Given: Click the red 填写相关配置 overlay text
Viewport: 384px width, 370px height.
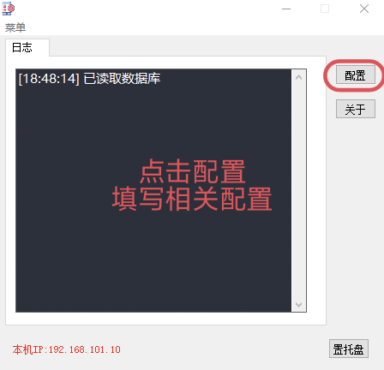Looking at the screenshot, I should tap(192, 199).
